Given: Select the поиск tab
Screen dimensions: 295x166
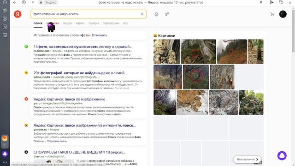Looking at the screenshot, I should click(38, 23).
